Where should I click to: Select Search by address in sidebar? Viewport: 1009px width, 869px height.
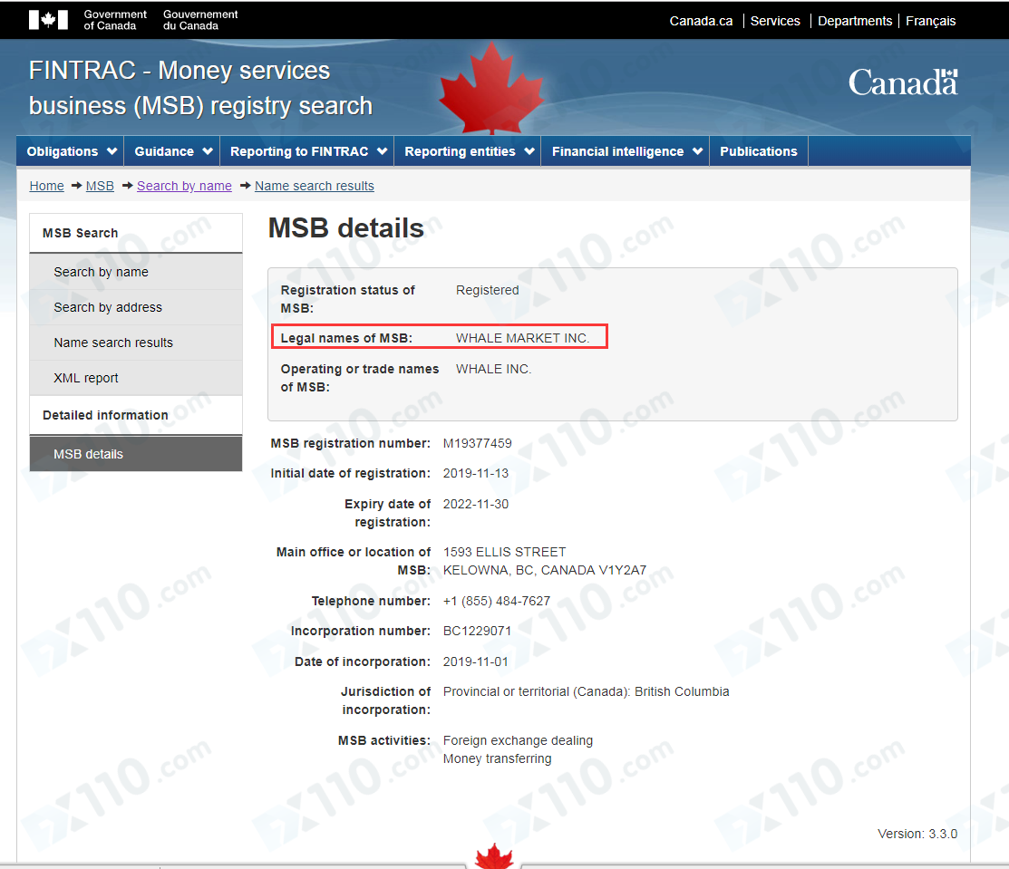click(136, 307)
